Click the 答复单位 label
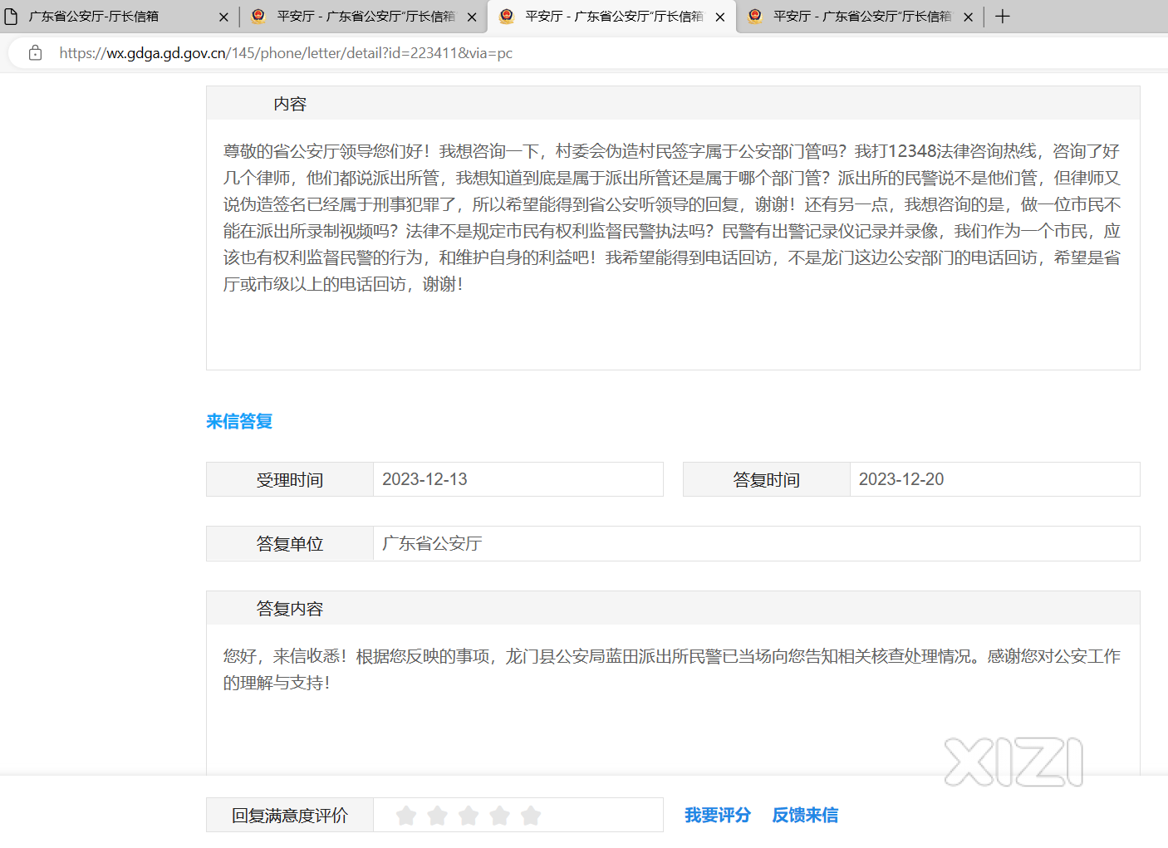 click(x=290, y=544)
